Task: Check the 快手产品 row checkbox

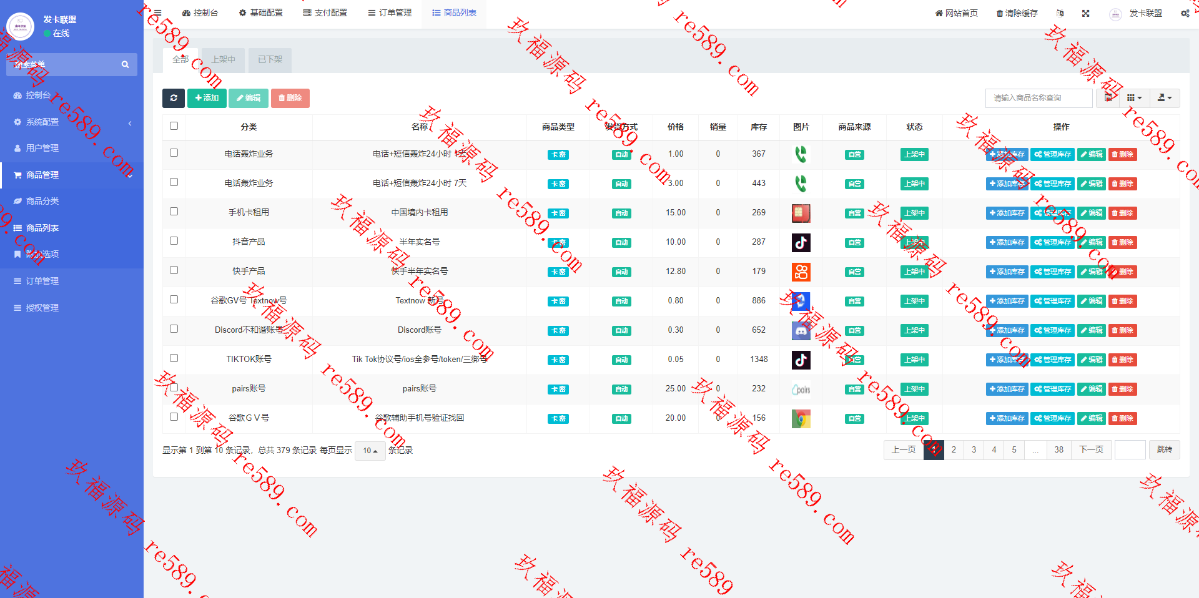Action: pyautogui.click(x=174, y=270)
